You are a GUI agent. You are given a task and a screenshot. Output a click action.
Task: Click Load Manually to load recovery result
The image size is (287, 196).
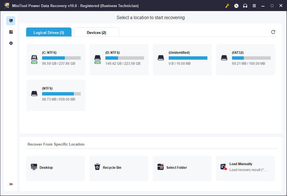(245, 167)
